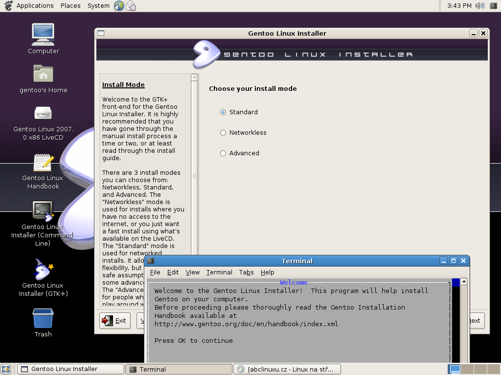Click the Terminal scrollbar up arrow
Viewport: 501px width, 375px height.
(x=464, y=282)
